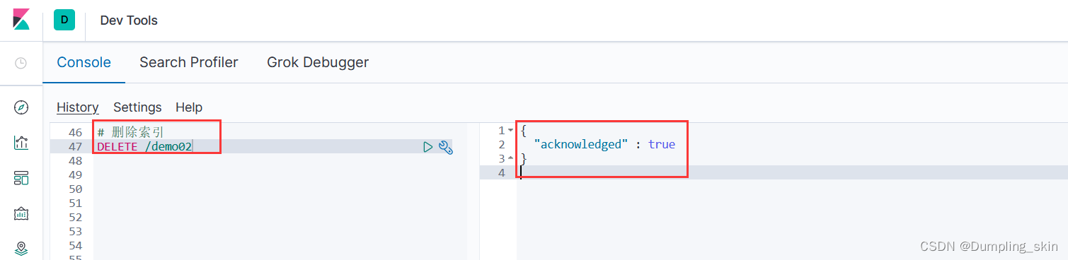Switch to Search Profiler tab
The image size is (1068, 260).
point(189,62)
